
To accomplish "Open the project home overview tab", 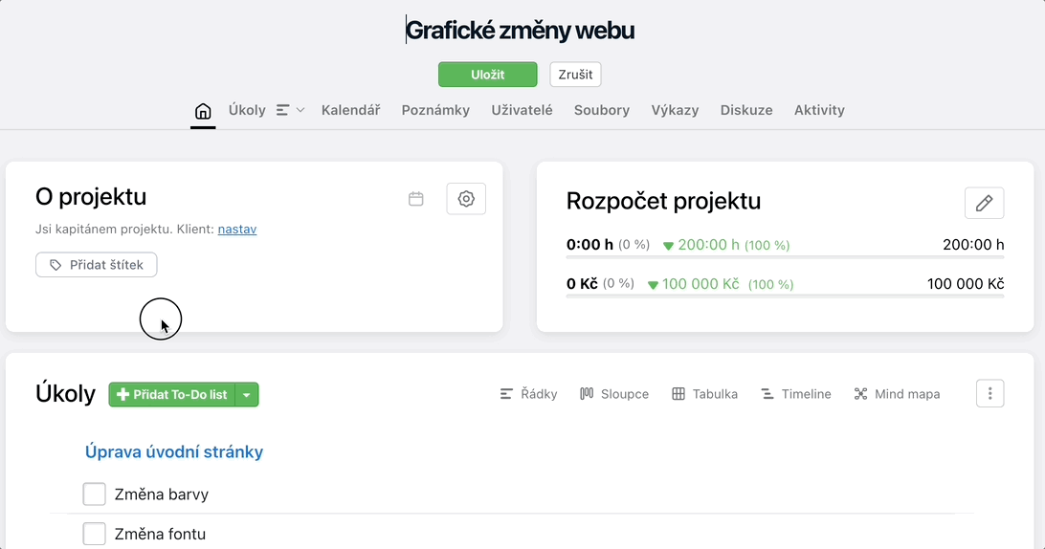I will point(203,111).
